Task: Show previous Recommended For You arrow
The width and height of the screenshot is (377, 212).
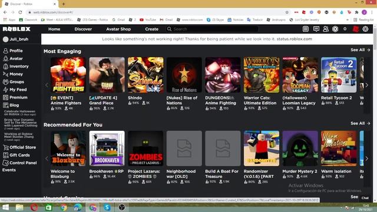Action: tap(47, 158)
